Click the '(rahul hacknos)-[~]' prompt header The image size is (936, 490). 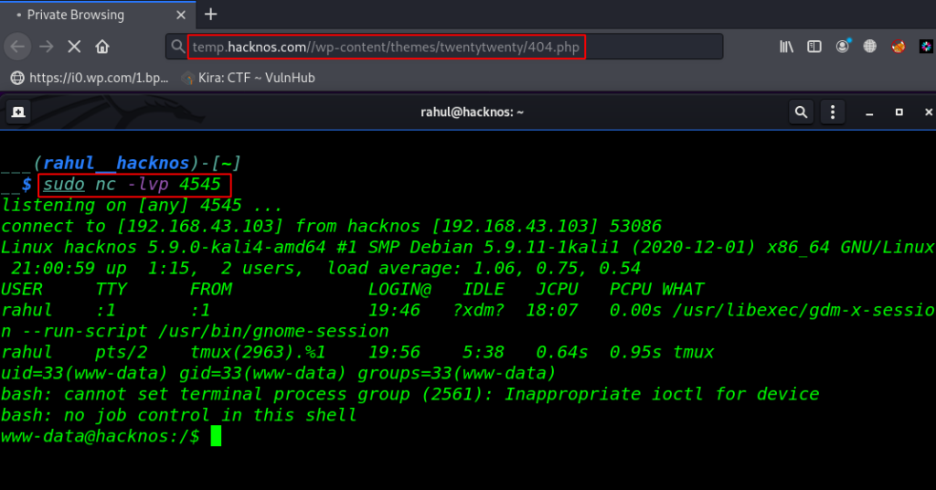137,163
